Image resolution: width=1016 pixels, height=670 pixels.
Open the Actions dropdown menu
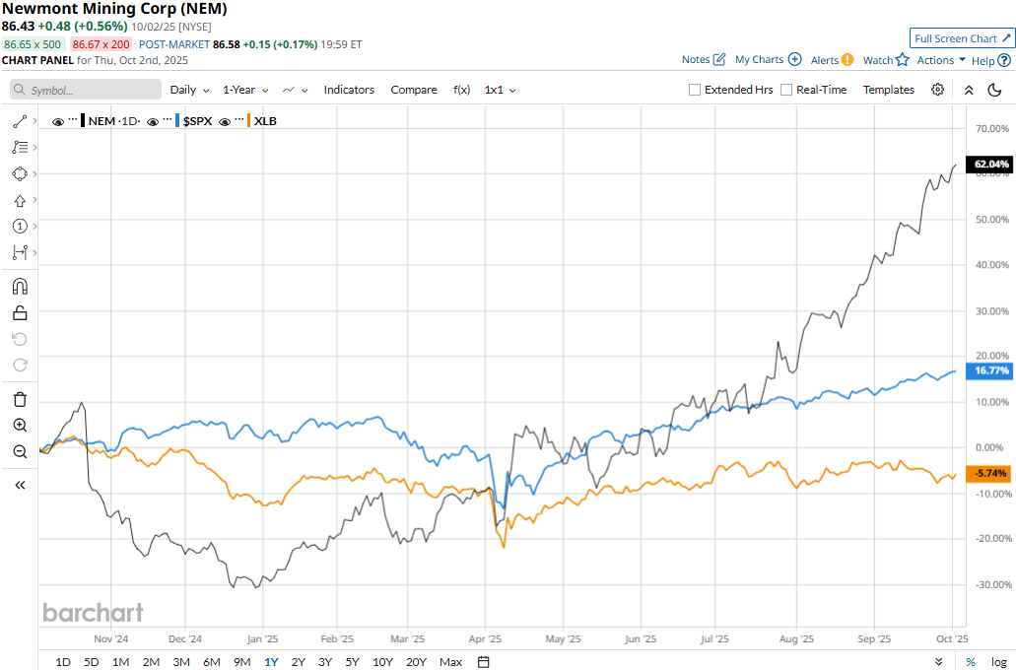coord(941,60)
